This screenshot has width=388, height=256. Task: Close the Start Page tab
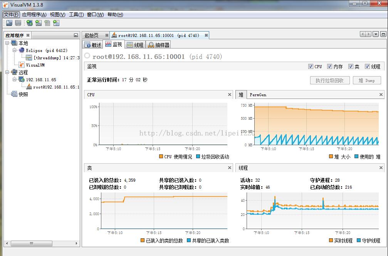tap(107, 35)
